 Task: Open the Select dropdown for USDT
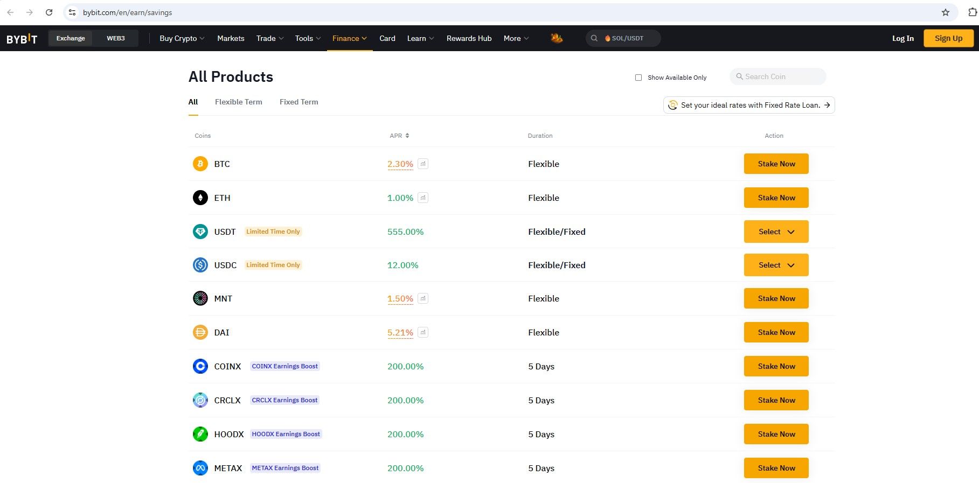pyautogui.click(x=776, y=232)
